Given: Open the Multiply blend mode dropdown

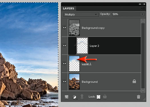Looking at the screenshot, I should pyautogui.click(x=81, y=15).
